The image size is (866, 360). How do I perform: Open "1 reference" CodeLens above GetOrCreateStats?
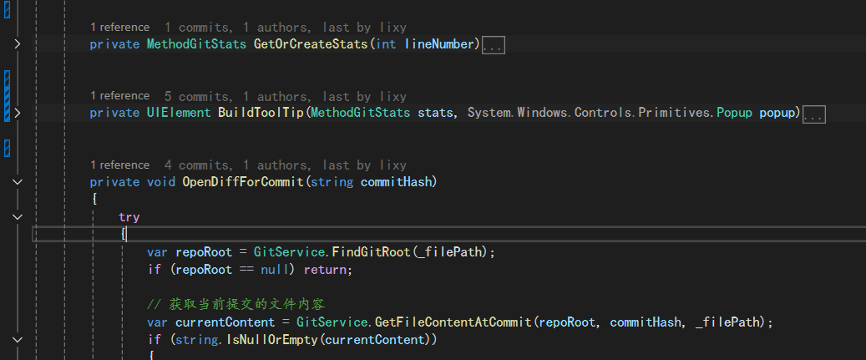120,27
